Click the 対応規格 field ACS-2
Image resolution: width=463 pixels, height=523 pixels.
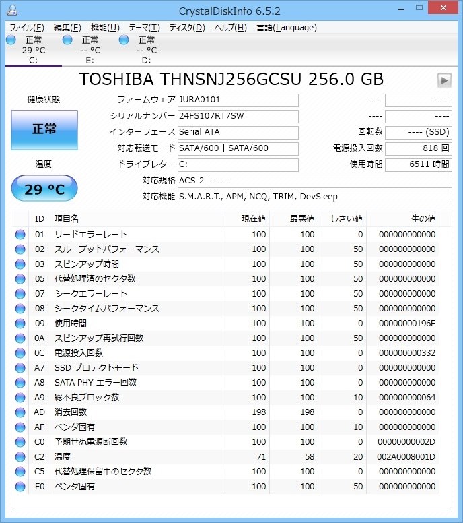pos(315,181)
